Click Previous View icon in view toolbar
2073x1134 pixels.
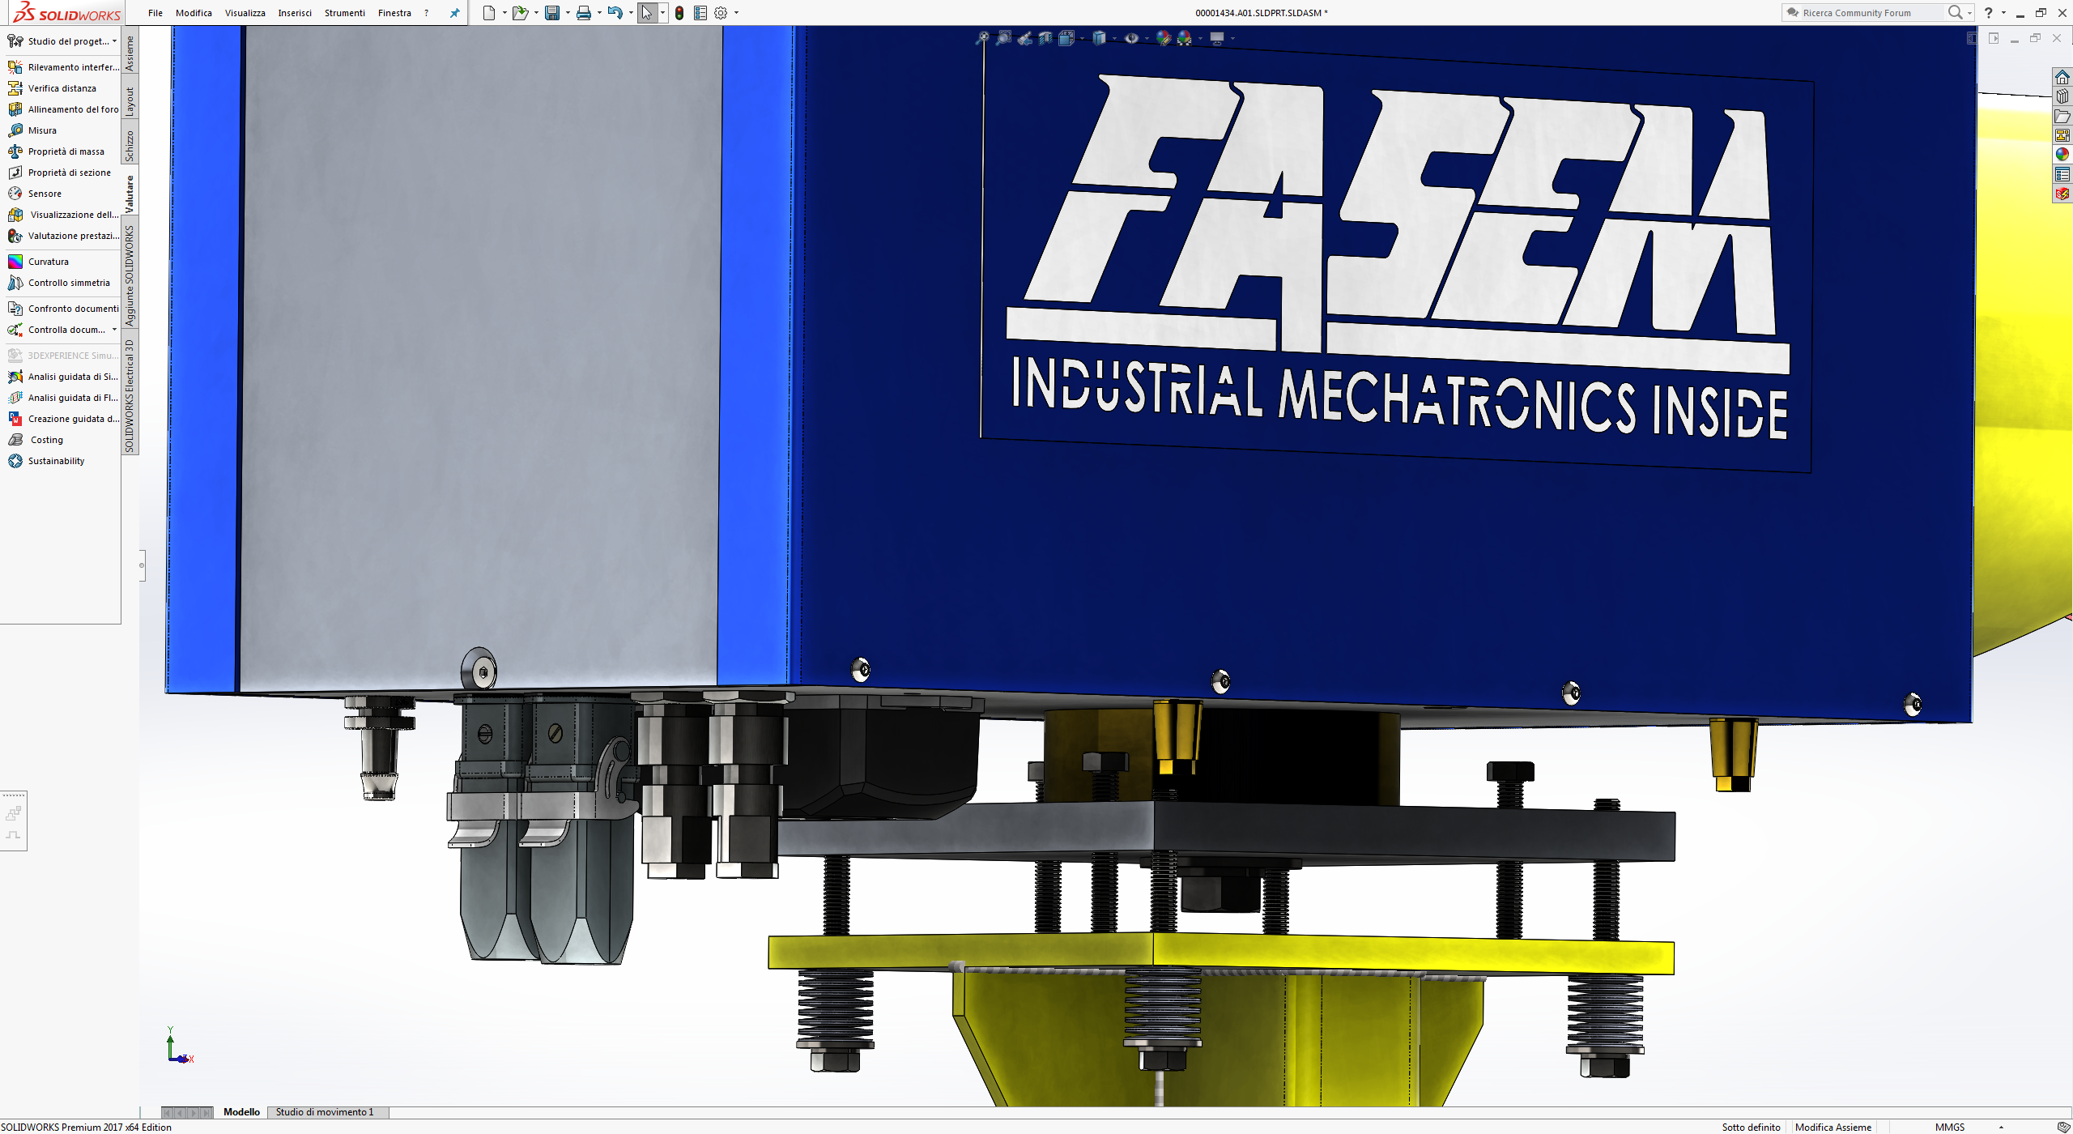tap(1024, 38)
